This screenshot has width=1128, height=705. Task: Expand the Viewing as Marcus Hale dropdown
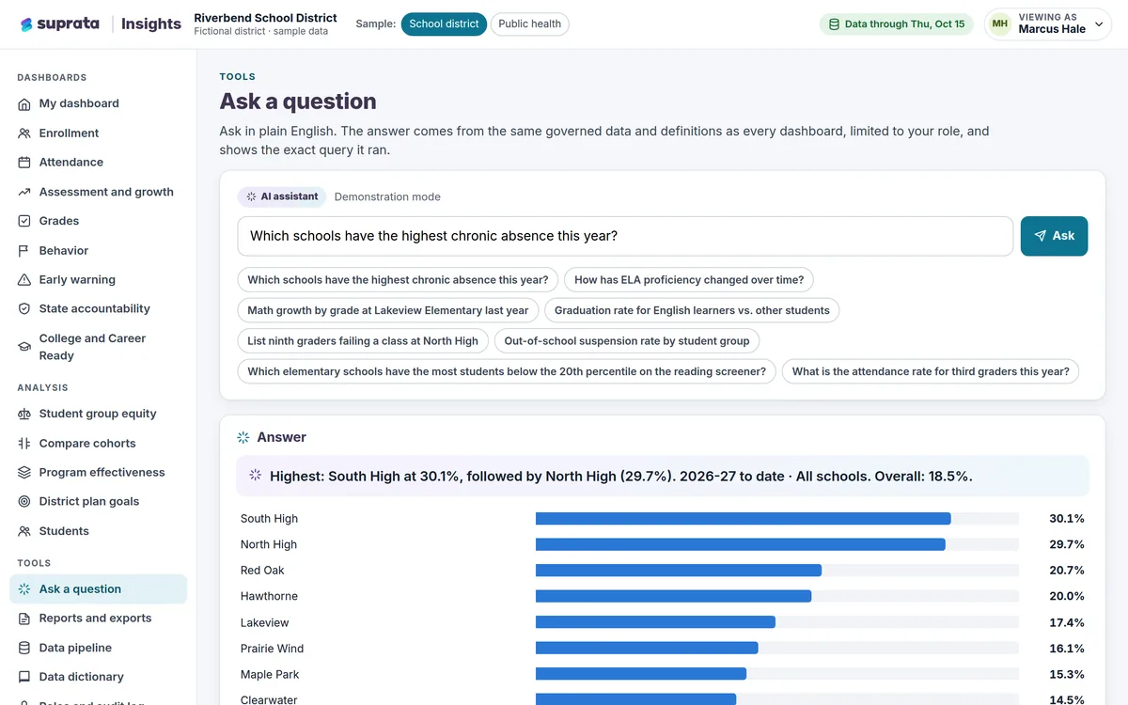point(1048,23)
